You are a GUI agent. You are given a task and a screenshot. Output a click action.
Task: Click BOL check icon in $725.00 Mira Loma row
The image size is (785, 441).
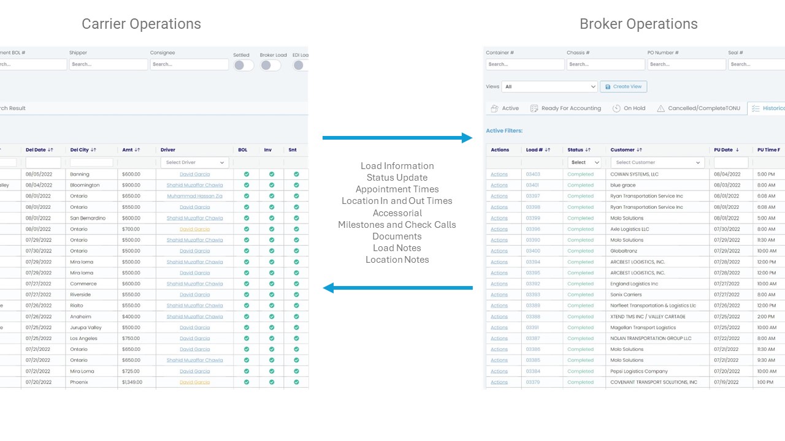click(x=247, y=371)
